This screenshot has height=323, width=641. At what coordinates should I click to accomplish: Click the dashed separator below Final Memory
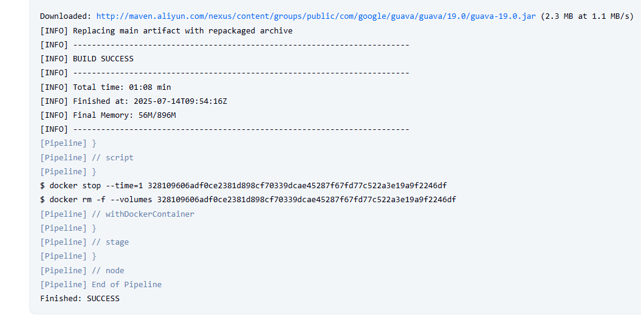click(x=241, y=129)
